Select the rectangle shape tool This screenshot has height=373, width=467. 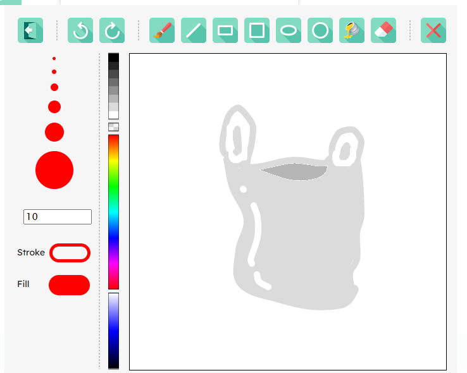point(225,30)
